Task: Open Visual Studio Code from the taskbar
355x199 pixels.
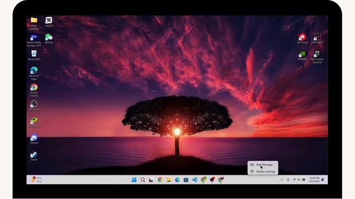Action: (195, 180)
